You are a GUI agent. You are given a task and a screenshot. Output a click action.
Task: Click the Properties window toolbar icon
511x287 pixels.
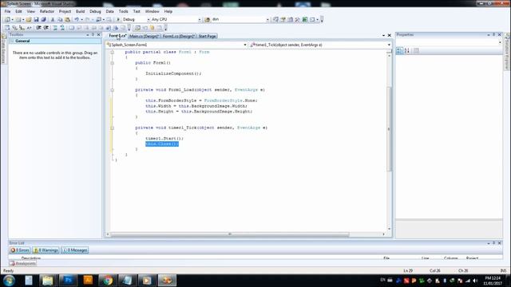tap(416, 51)
